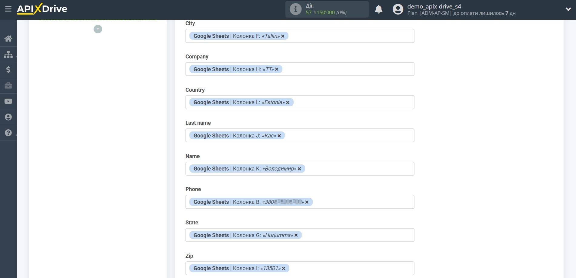The width and height of the screenshot is (576, 278).
Task: Click the info icon next to Дії
Action: (295, 9)
